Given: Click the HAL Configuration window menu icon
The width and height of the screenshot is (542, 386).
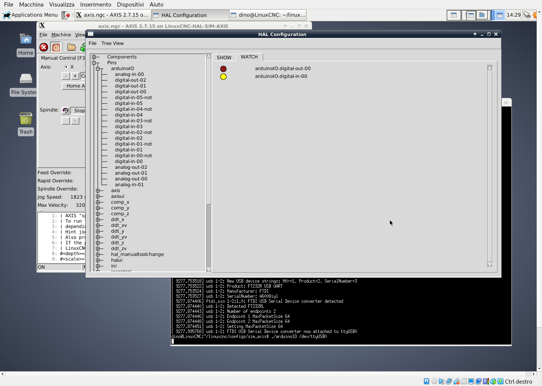Looking at the screenshot, I should click(x=91, y=34).
